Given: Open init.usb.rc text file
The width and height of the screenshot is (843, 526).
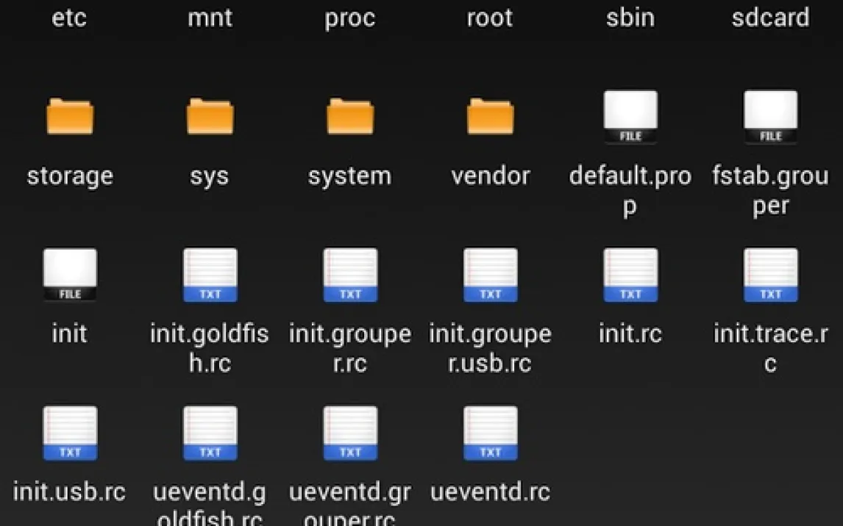Looking at the screenshot, I should 70,433.
